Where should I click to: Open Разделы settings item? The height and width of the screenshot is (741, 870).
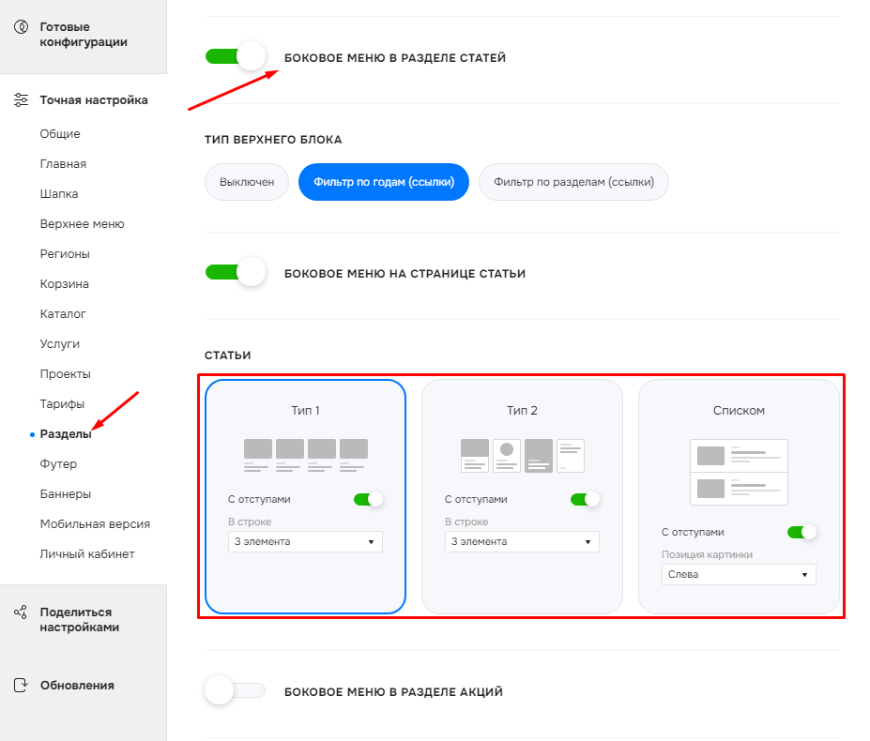[66, 433]
